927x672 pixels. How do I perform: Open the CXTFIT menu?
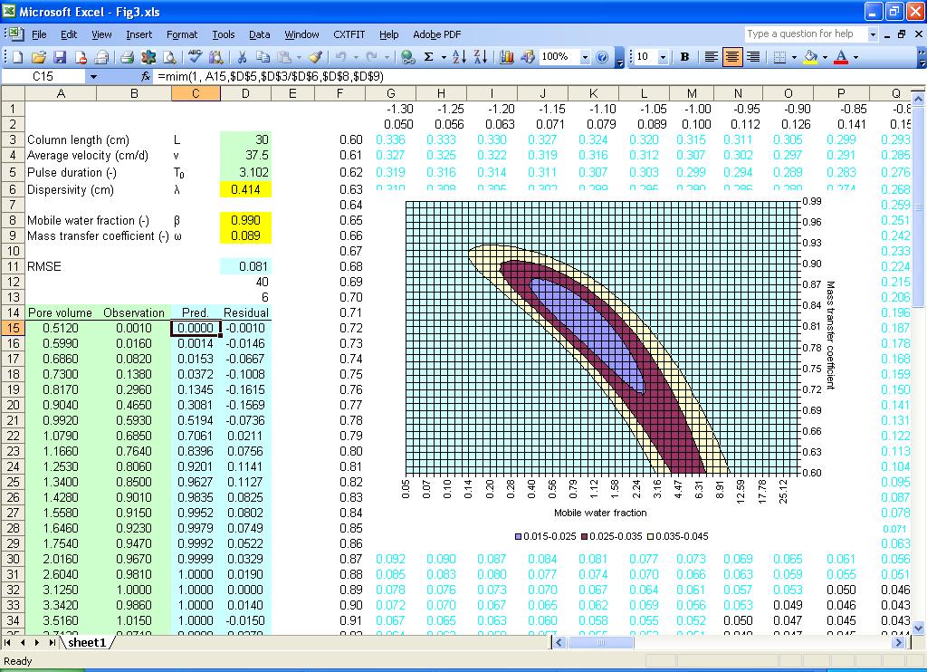coord(349,34)
